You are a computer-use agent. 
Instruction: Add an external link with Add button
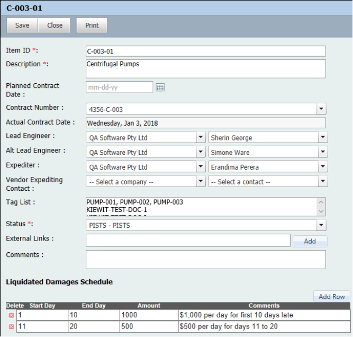coord(310,241)
